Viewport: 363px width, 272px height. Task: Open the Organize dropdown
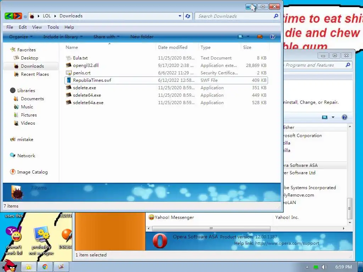click(21, 37)
